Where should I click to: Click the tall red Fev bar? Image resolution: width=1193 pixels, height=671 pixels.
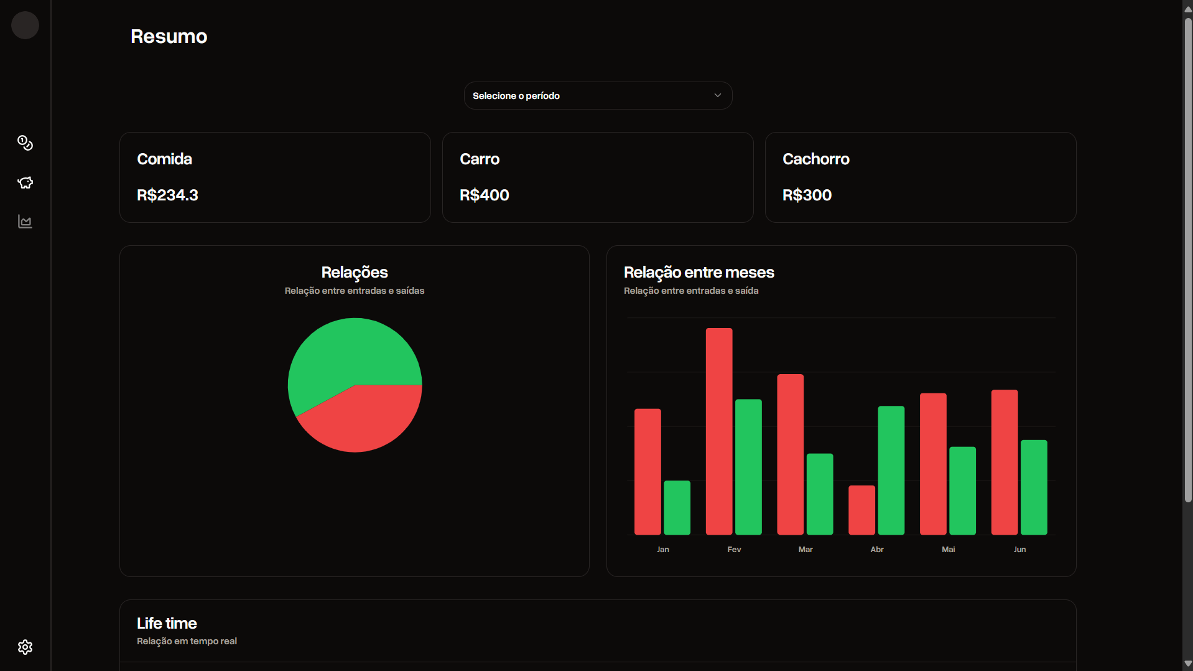[x=719, y=431]
